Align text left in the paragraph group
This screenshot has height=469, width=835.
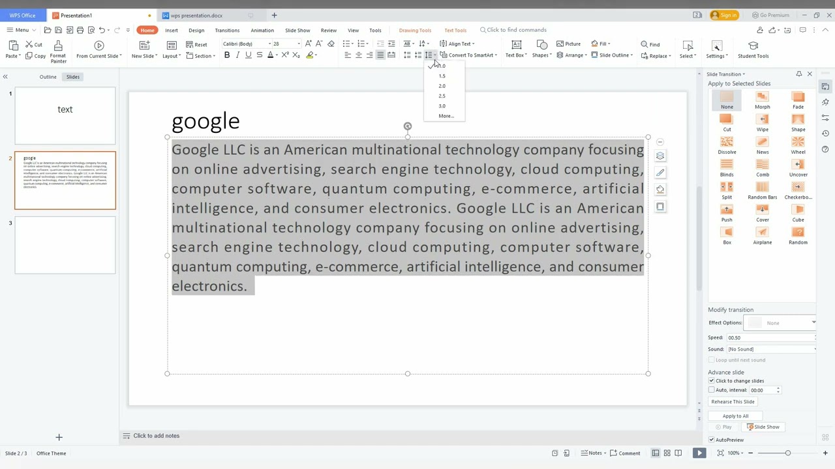(x=348, y=55)
